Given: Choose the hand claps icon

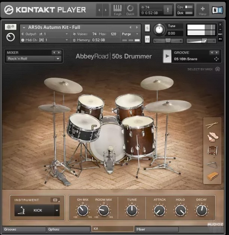Looking at the screenshot, I should point(212,138).
